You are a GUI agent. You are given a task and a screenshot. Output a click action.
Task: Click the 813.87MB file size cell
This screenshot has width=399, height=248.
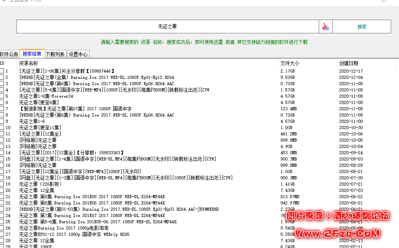290,197
